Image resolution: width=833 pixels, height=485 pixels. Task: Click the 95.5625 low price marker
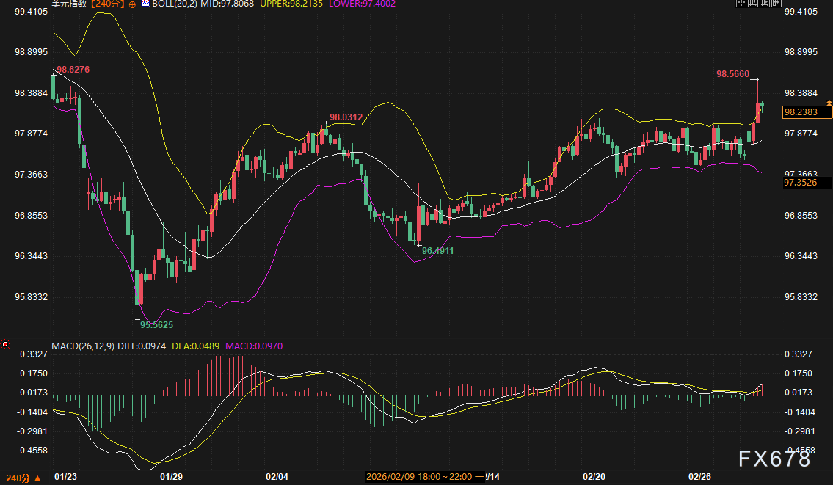(x=157, y=324)
